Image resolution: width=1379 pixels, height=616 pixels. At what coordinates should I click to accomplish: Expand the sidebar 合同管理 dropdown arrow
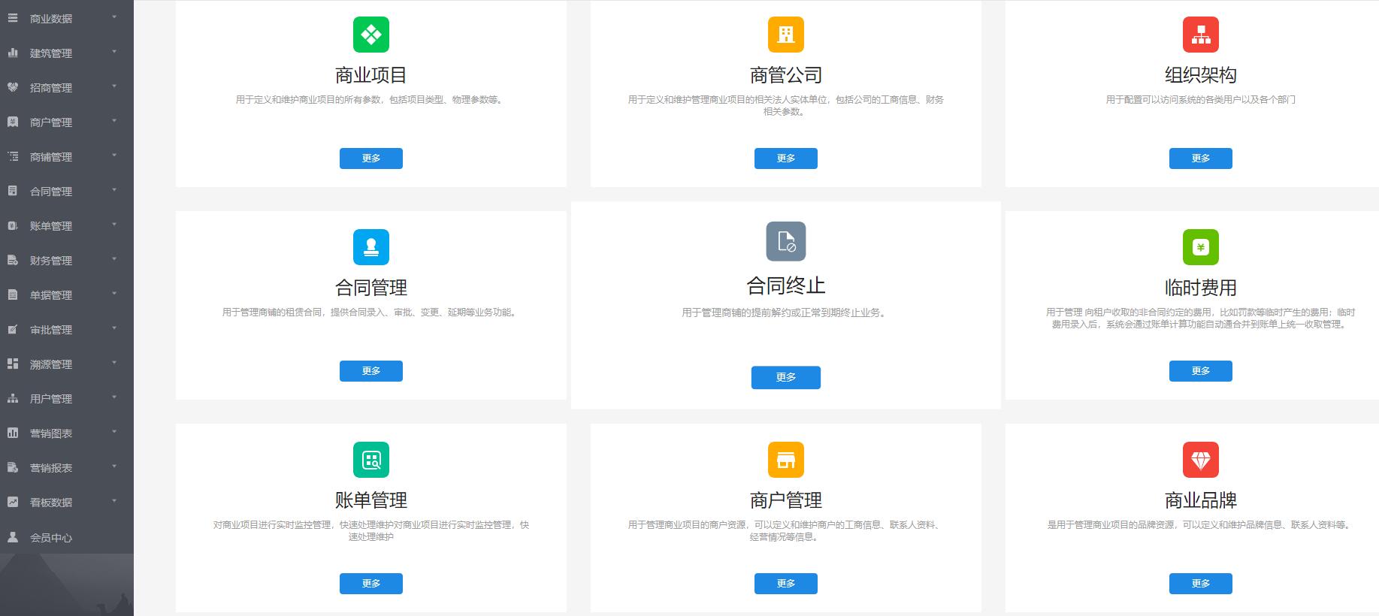point(114,189)
